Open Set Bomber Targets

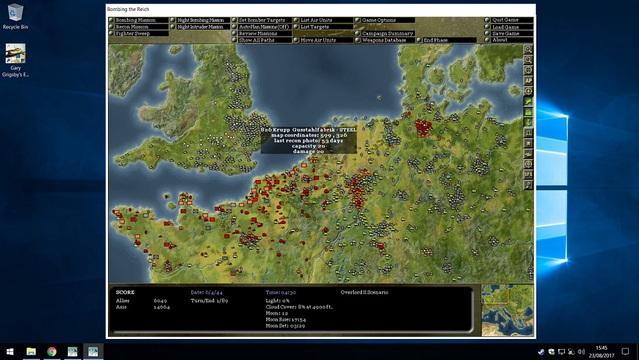(261, 20)
